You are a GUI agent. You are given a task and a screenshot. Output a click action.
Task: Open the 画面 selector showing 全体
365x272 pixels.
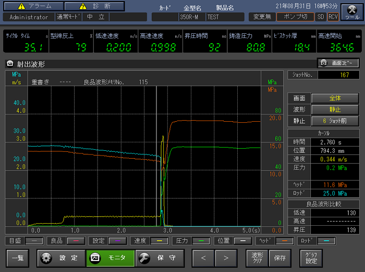[335, 98]
